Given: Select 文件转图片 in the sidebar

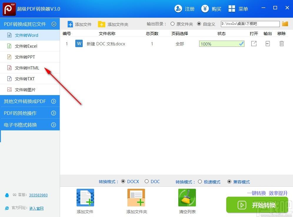Looking at the screenshot, I should [30, 90].
